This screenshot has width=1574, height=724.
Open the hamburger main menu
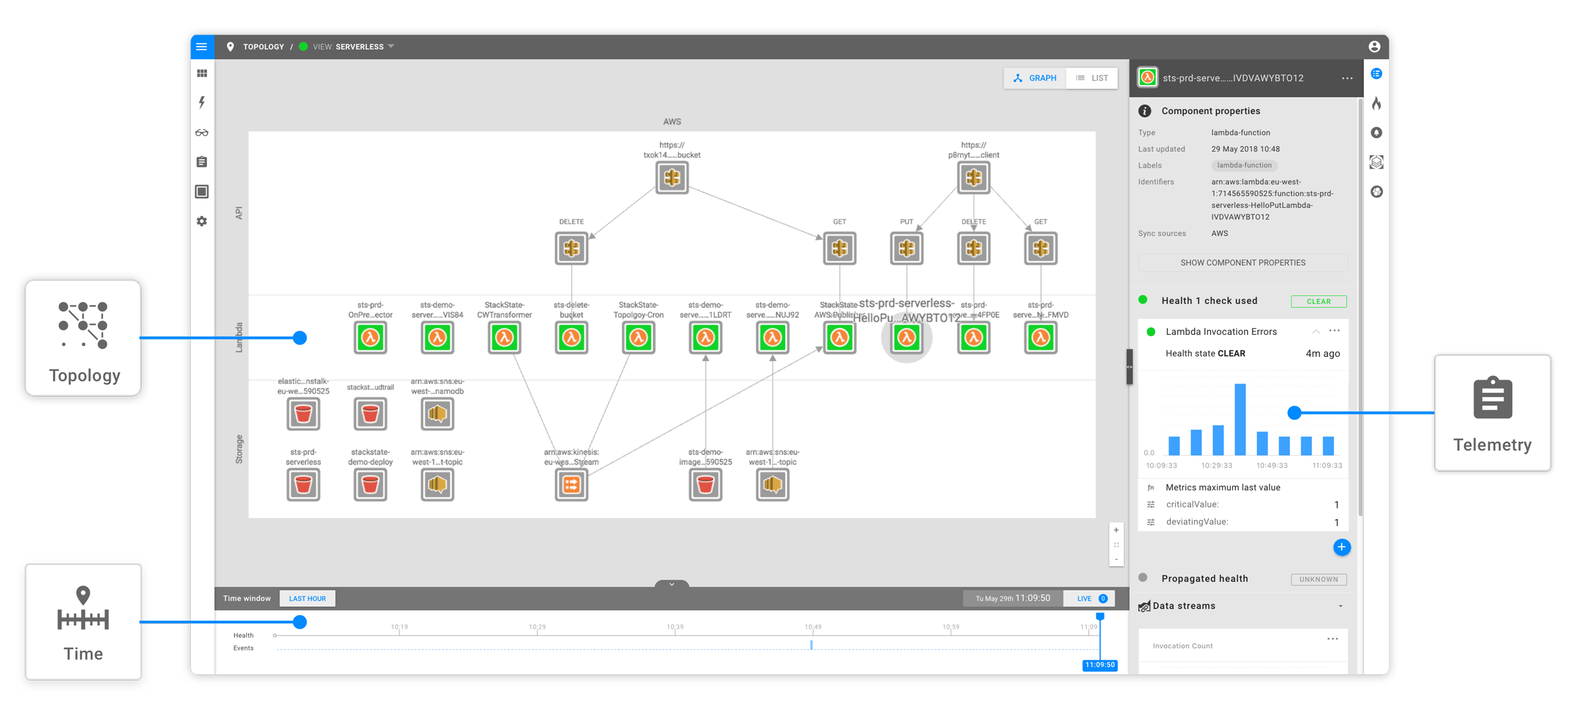201,47
